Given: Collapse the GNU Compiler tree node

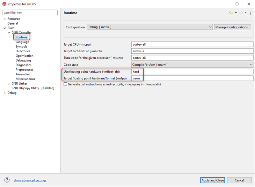Looking at the screenshot, I should (x=9, y=33).
